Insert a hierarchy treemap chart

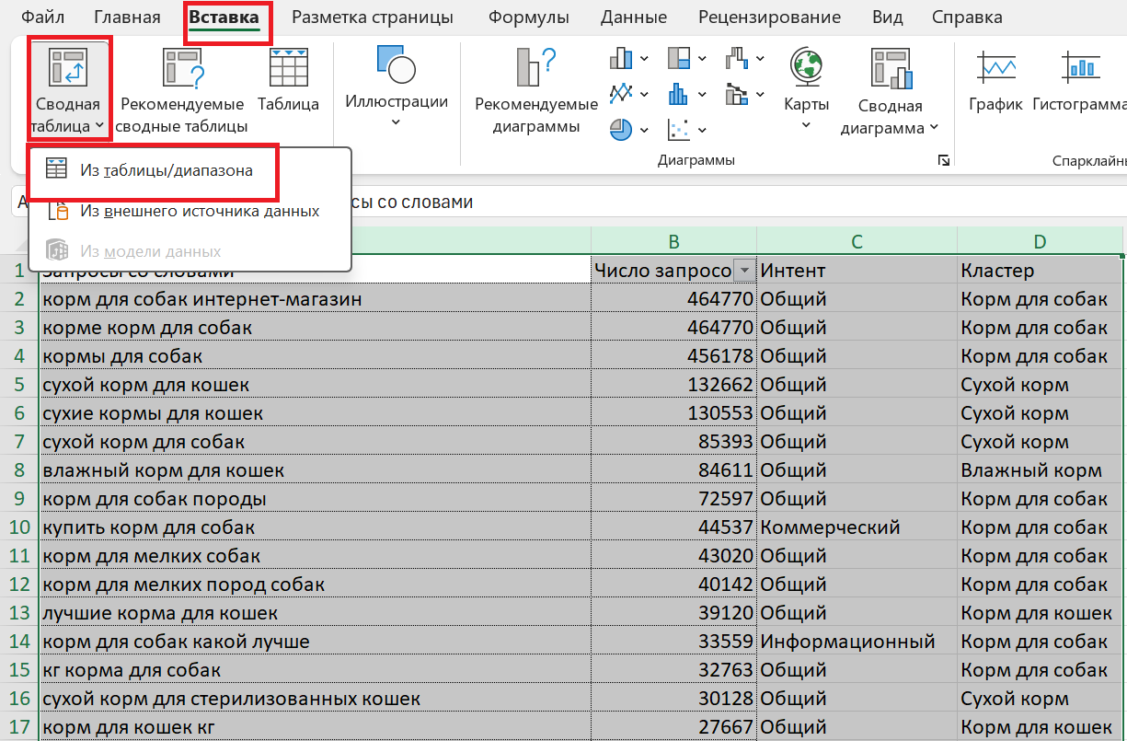pos(679,60)
